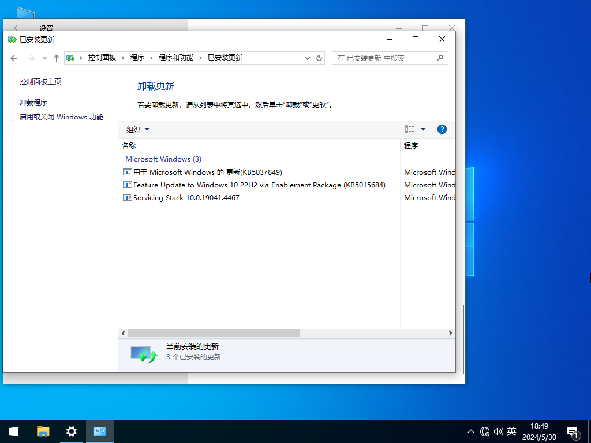Click the network globe icon in the tray
This screenshot has height=443, width=591.
coord(485,431)
